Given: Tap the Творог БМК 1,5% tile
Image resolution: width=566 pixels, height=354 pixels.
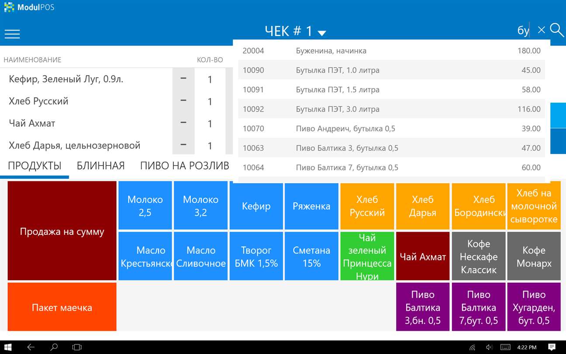Looking at the screenshot, I should tap(256, 257).
